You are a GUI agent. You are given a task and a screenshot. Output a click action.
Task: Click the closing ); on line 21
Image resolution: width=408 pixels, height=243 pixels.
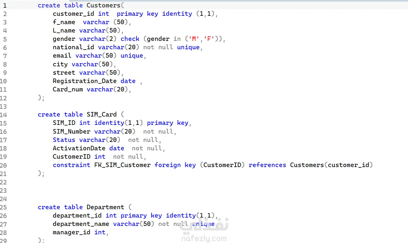[41, 173]
